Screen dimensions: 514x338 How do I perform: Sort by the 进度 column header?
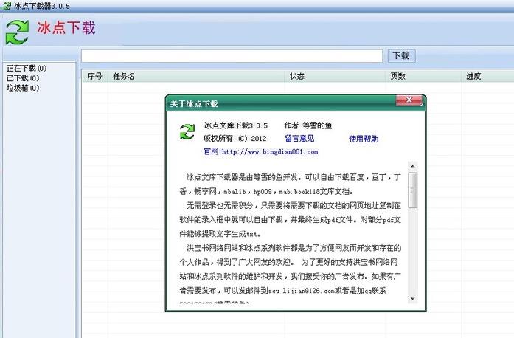click(x=487, y=76)
